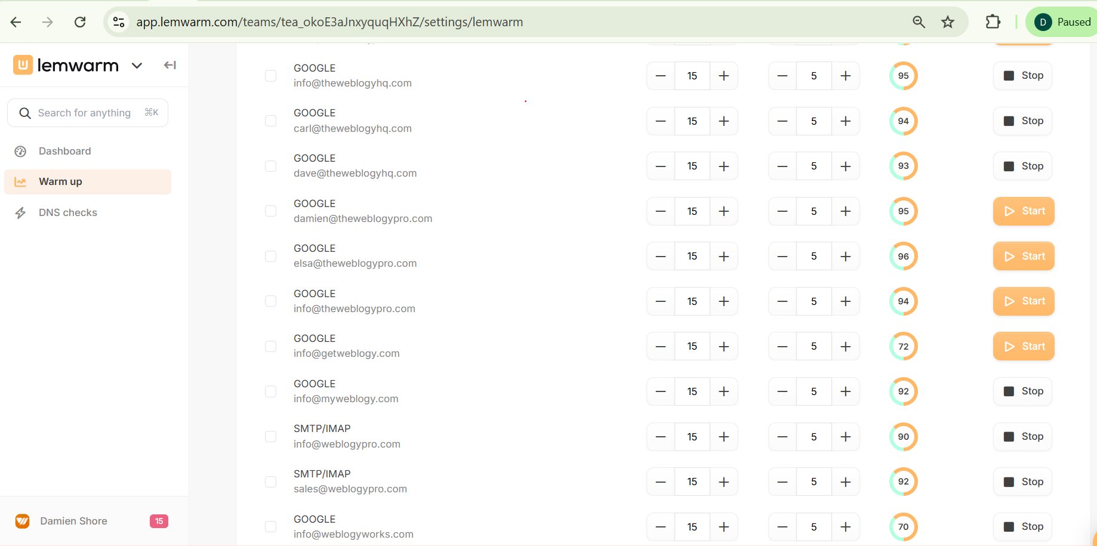Image resolution: width=1097 pixels, height=546 pixels.
Task: Click the DNS checks lightning icon
Action: click(20, 213)
